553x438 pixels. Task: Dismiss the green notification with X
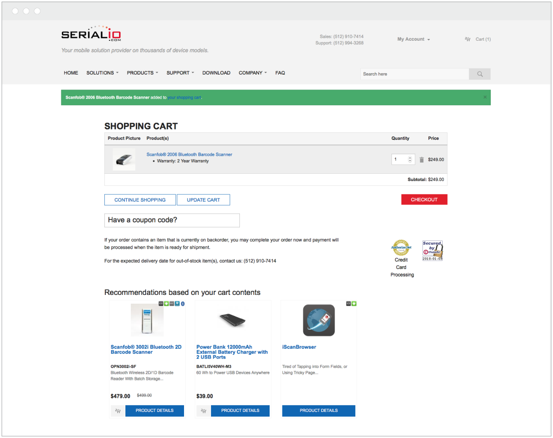485,97
